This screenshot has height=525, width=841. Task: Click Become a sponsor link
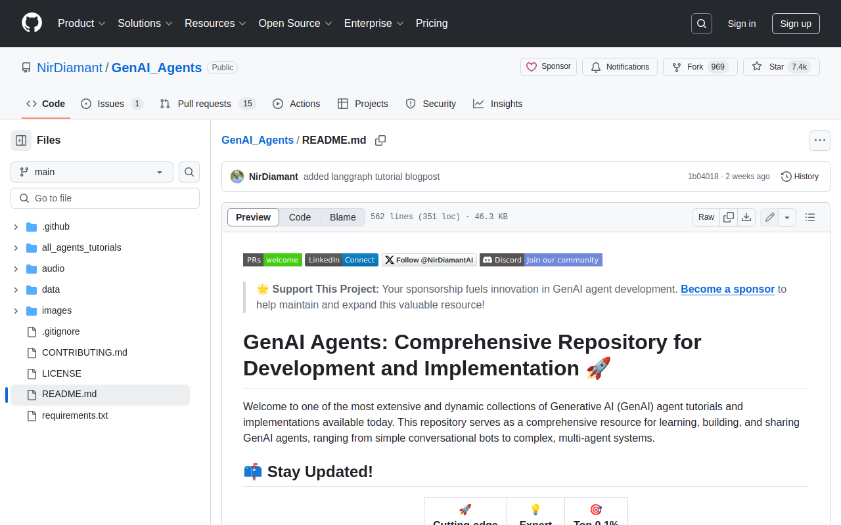(727, 289)
